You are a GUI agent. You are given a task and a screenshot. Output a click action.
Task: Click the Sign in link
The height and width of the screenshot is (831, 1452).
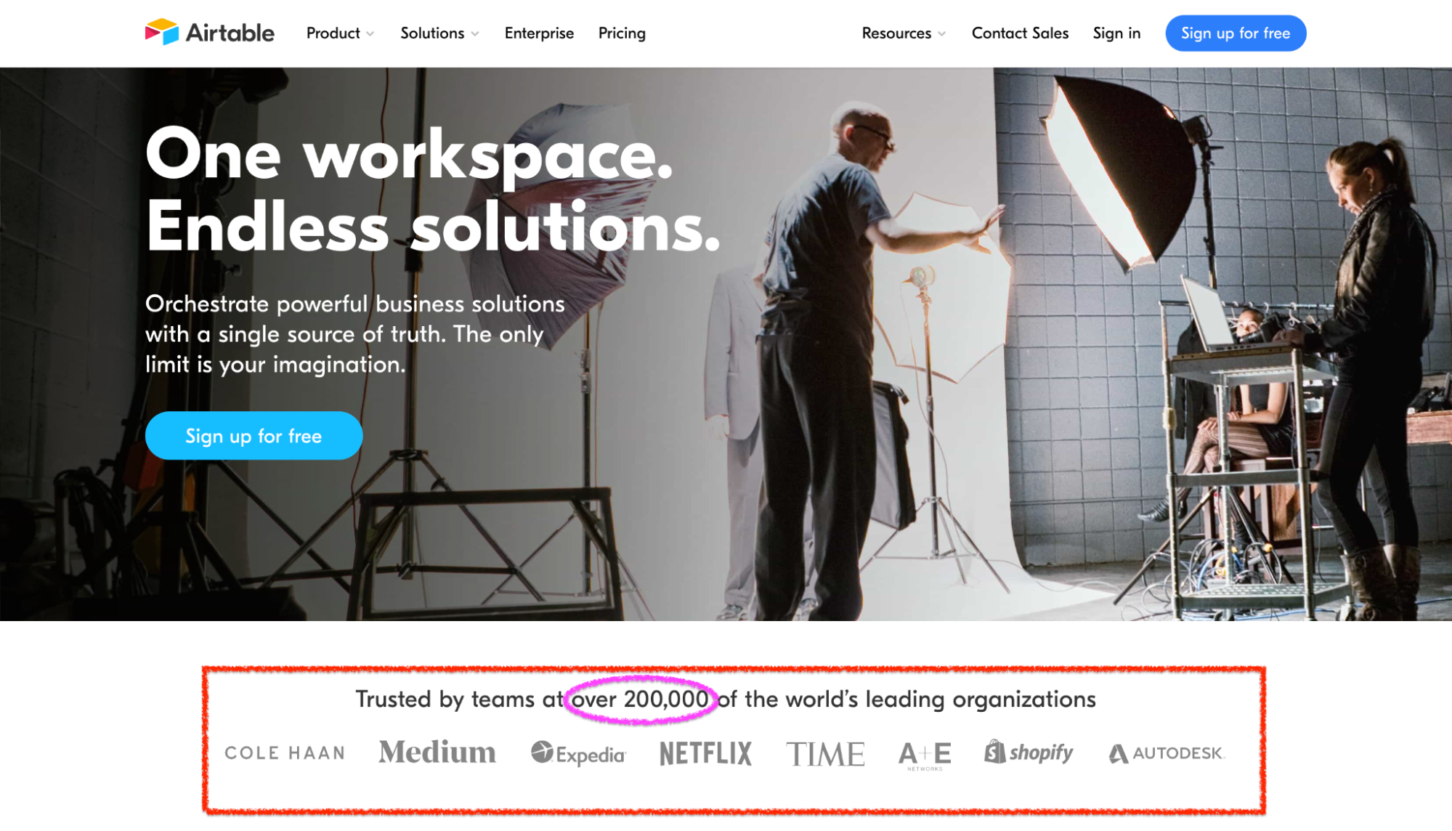coord(1116,33)
